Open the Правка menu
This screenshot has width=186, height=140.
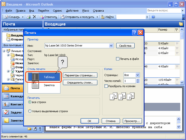[21, 11]
